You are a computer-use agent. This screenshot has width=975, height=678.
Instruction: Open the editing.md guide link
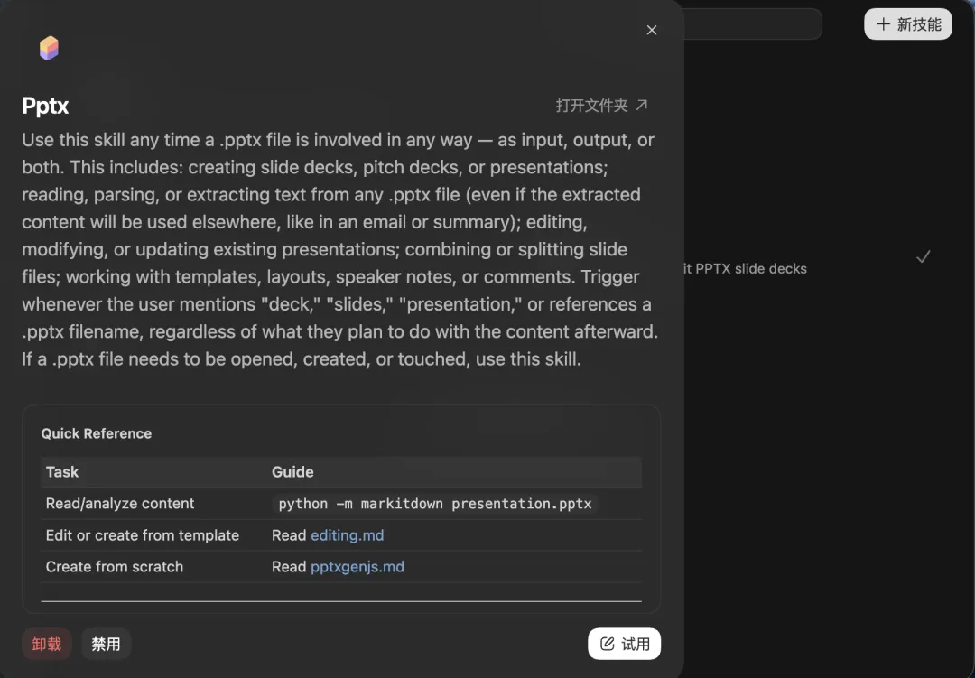point(347,535)
